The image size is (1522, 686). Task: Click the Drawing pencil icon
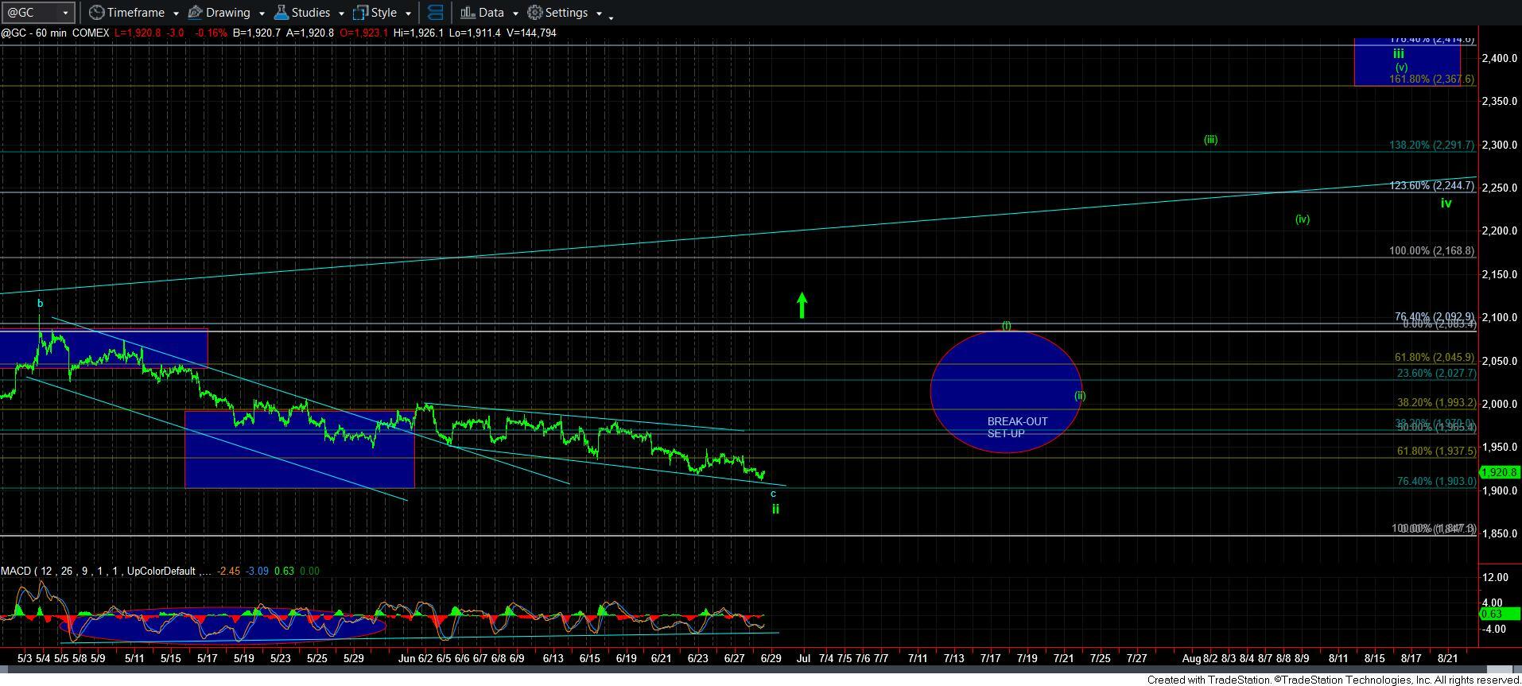pyautogui.click(x=196, y=13)
